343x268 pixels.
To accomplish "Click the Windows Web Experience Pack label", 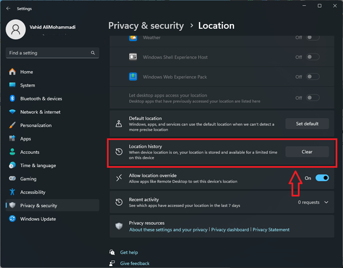I will 175,77.
